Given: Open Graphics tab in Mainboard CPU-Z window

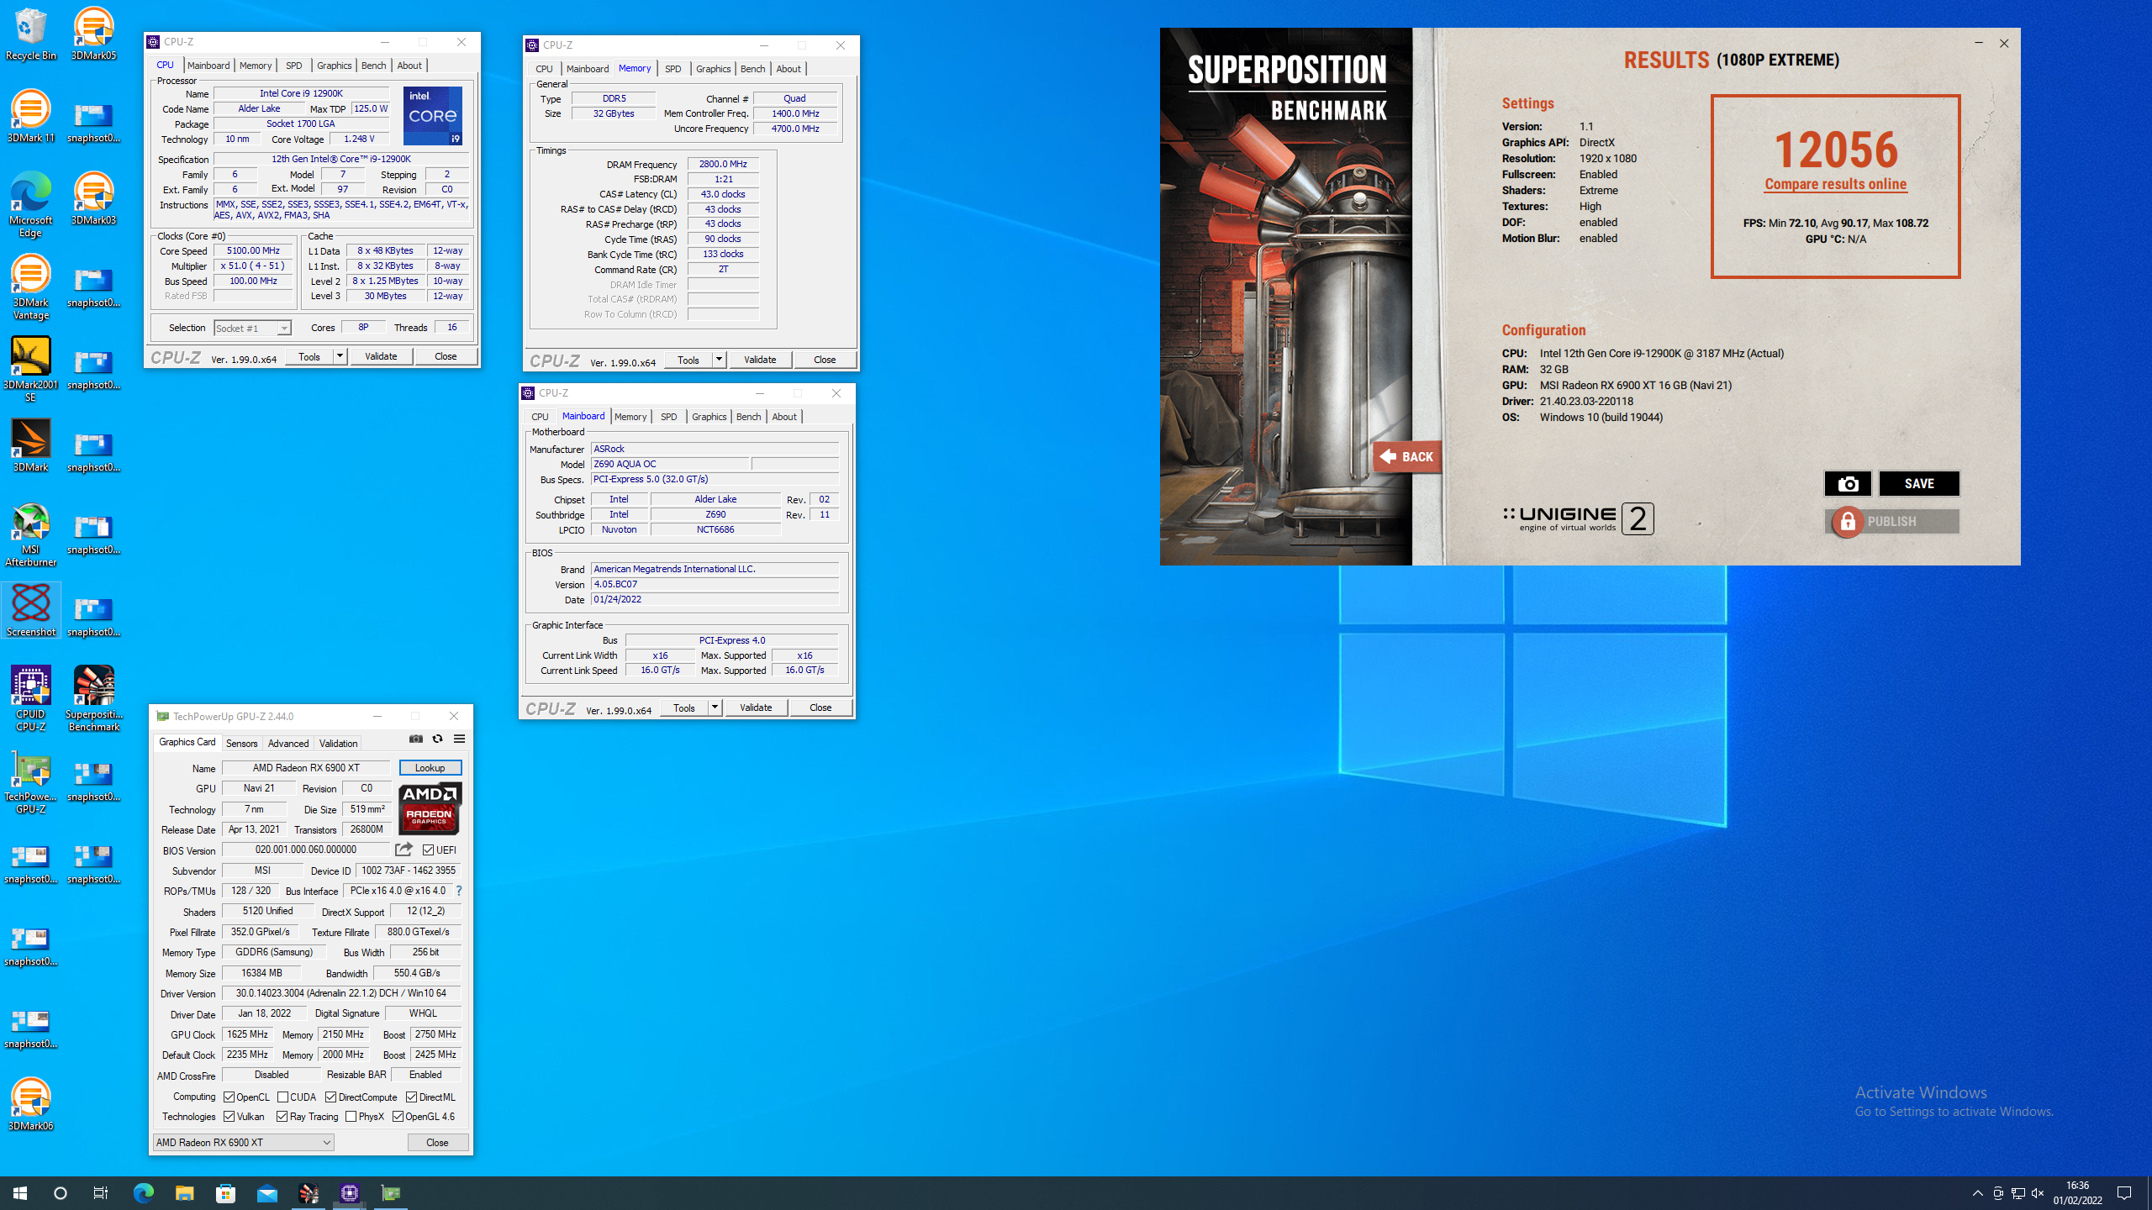Looking at the screenshot, I should (x=709, y=417).
